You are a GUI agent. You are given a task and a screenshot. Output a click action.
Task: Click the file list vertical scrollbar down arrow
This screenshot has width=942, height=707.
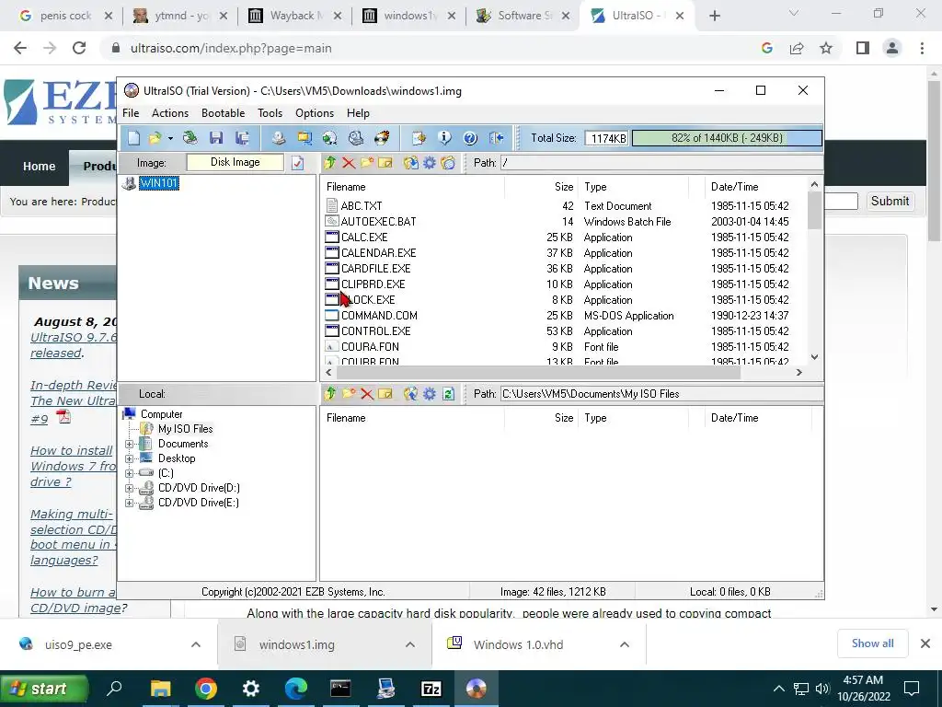coord(815,357)
